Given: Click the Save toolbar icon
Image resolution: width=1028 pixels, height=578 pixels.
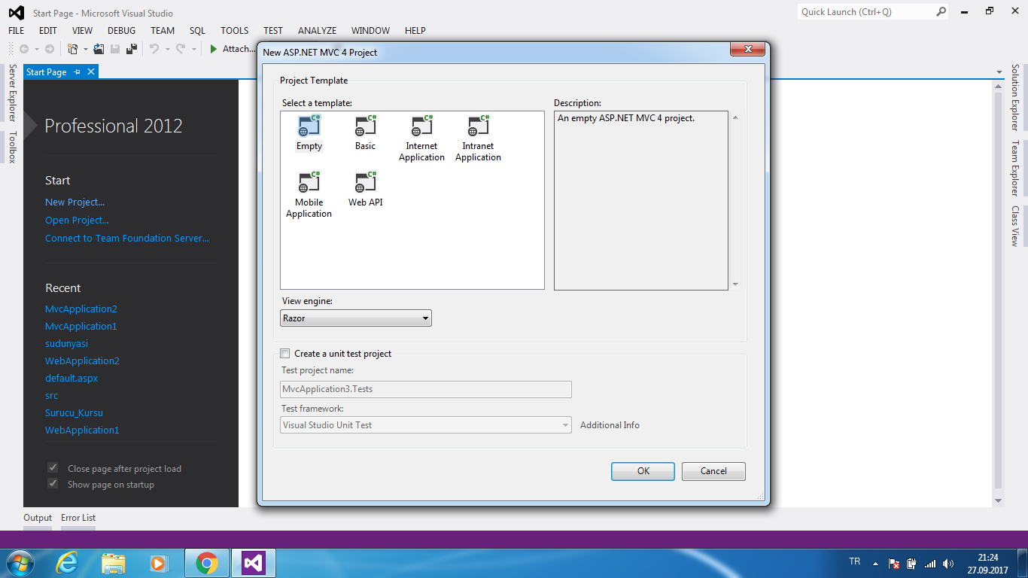Looking at the screenshot, I should 115,49.
